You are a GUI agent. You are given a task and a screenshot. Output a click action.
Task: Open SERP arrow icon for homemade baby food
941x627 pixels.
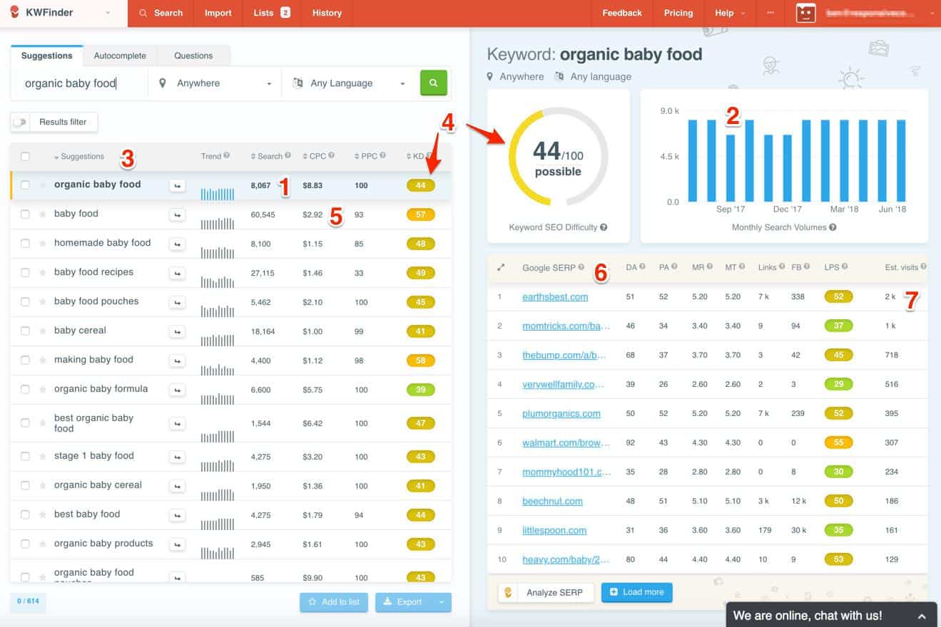tap(177, 244)
